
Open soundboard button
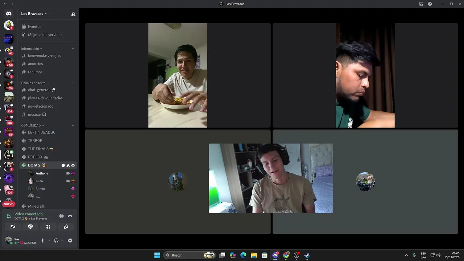pos(66,227)
